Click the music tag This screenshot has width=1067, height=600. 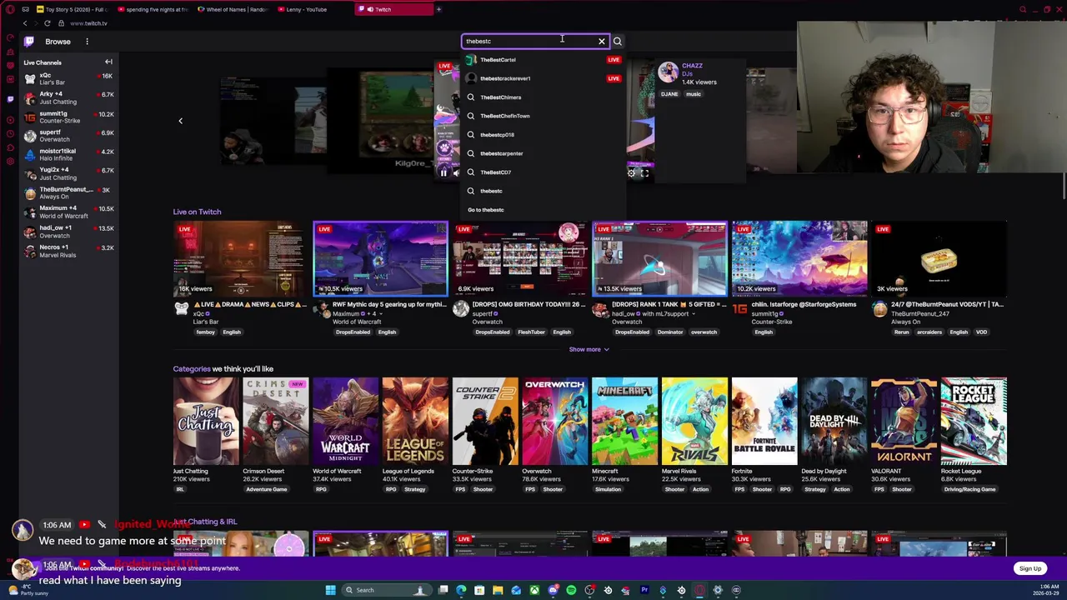(694, 94)
